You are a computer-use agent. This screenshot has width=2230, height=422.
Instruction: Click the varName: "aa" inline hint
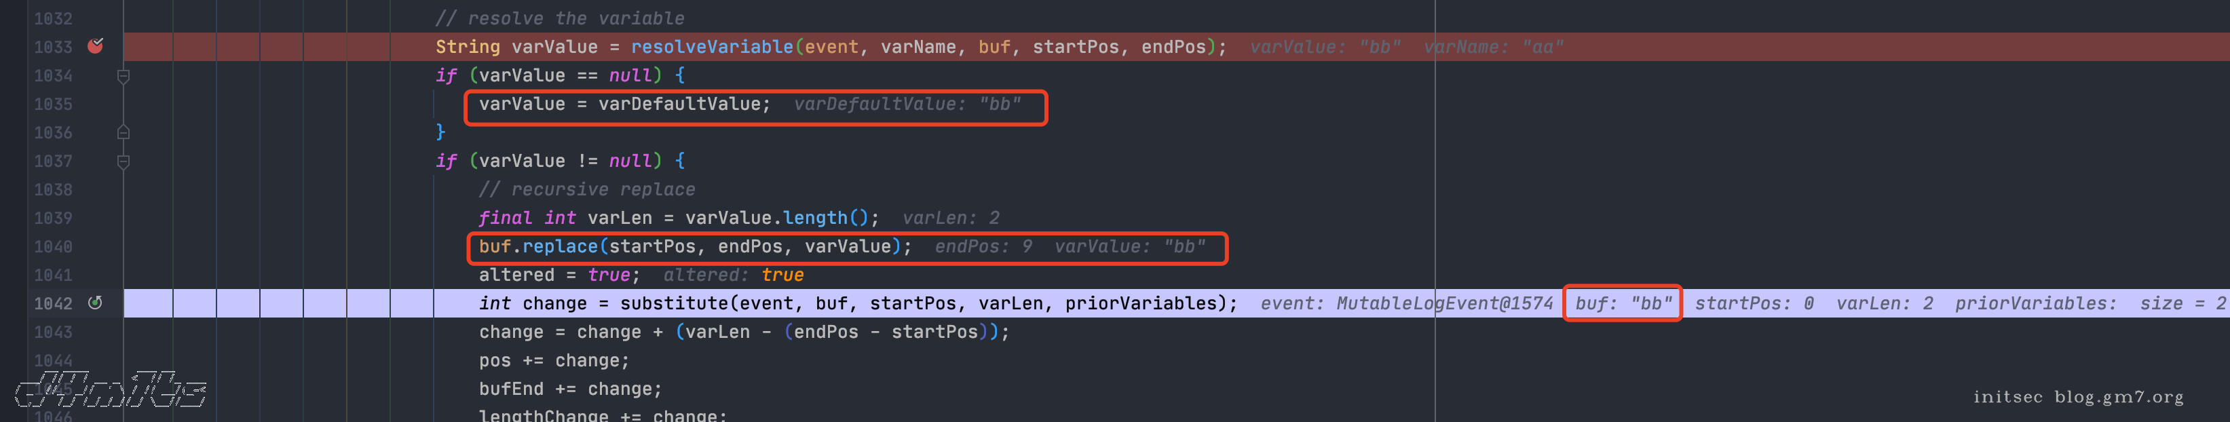pos(1493,47)
